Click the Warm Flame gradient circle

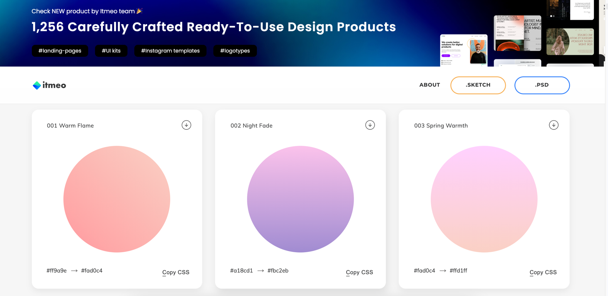(x=117, y=199)
